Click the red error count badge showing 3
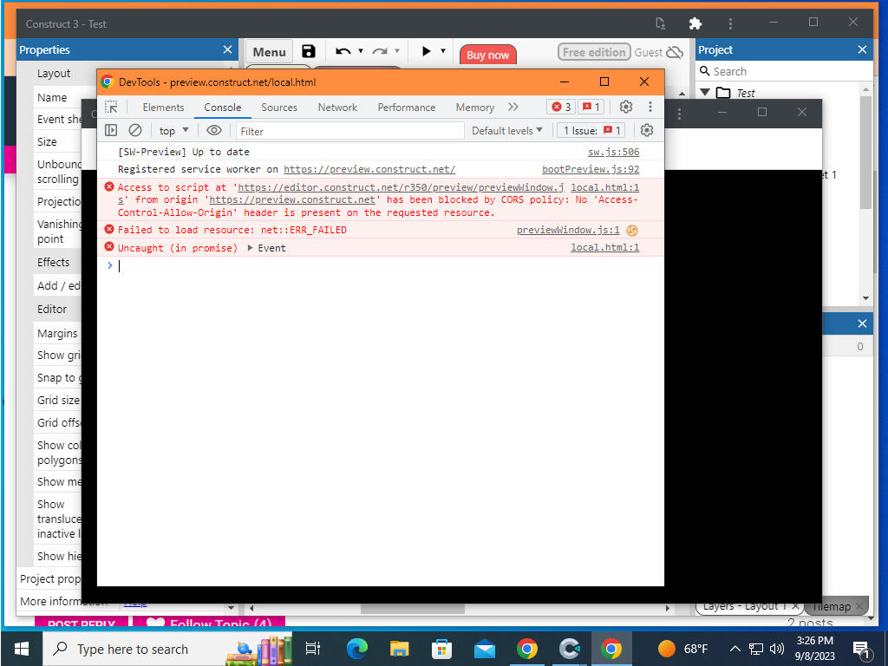This screenshot has height=666, width=888. [561, 107]
